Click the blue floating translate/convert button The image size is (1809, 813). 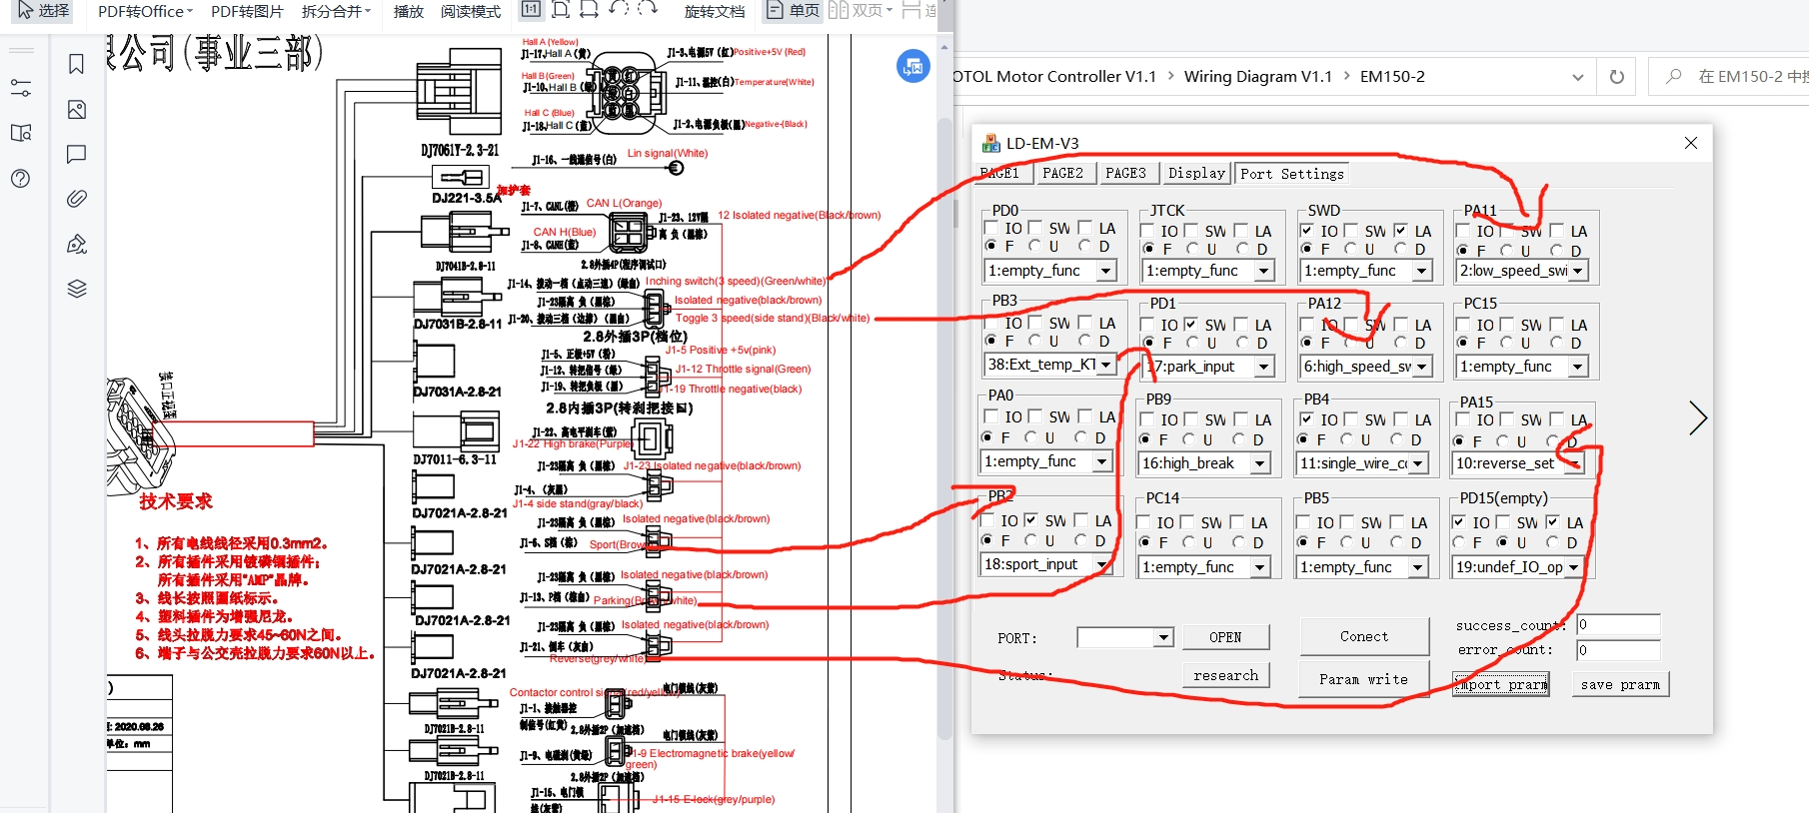point(912,67)
